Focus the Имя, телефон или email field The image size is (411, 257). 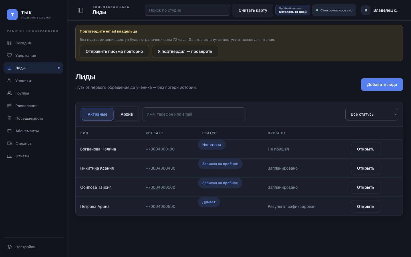[x=194, y=114]
